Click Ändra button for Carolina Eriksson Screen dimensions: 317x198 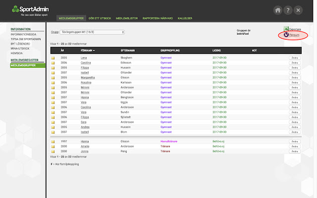point(295,63)
